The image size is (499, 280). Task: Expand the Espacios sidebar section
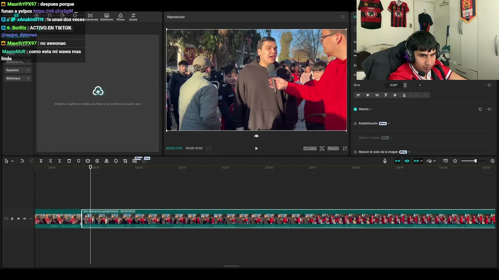coord(18,70)
